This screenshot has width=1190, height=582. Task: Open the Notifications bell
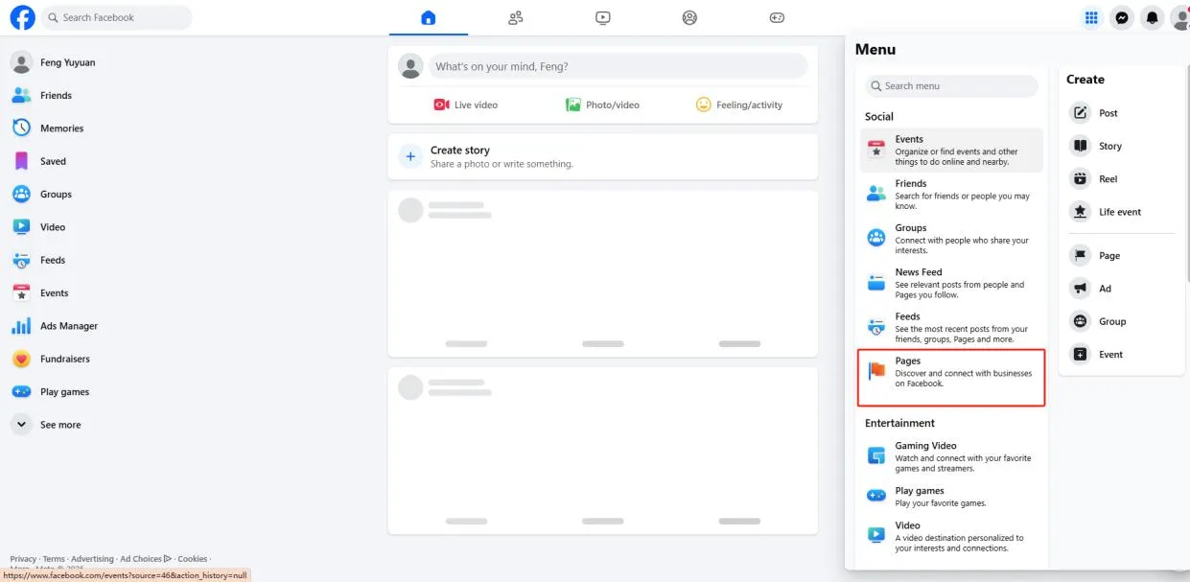1153,17
